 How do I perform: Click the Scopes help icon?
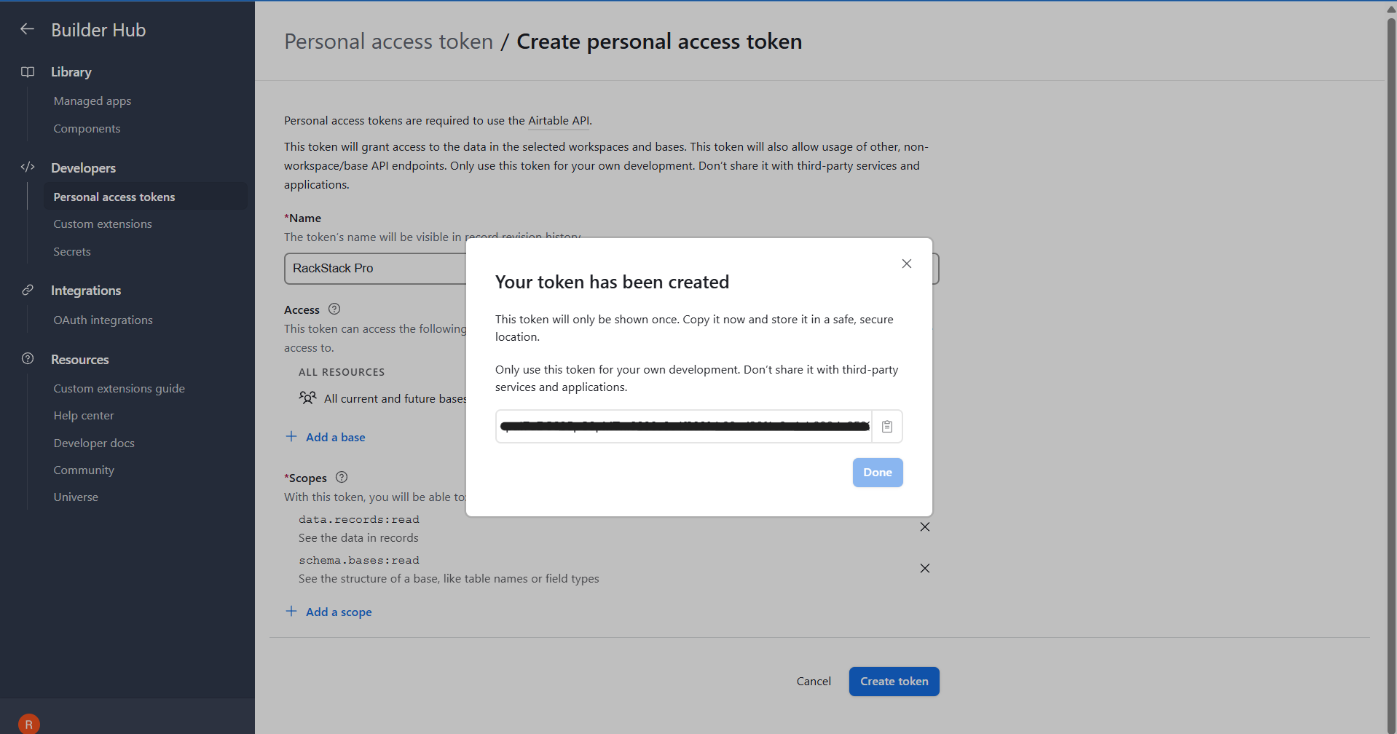tap(342, 477)
